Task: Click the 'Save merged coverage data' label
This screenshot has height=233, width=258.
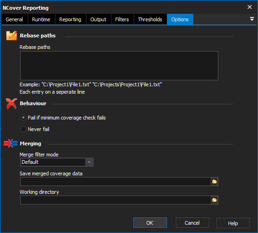Action: pos(51,173)
